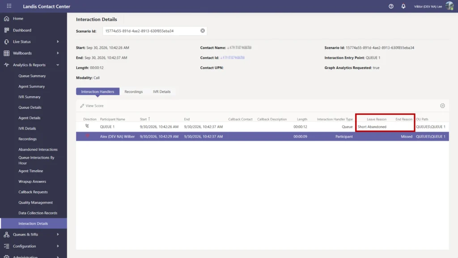This screenshot has width=458, height=258.
Task: Open Data Collection Records report
Action: pos(38,213)
